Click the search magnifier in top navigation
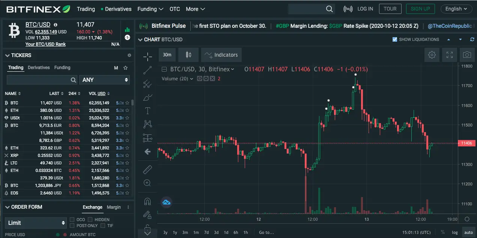Screen dimensions: 477x238 329,9
